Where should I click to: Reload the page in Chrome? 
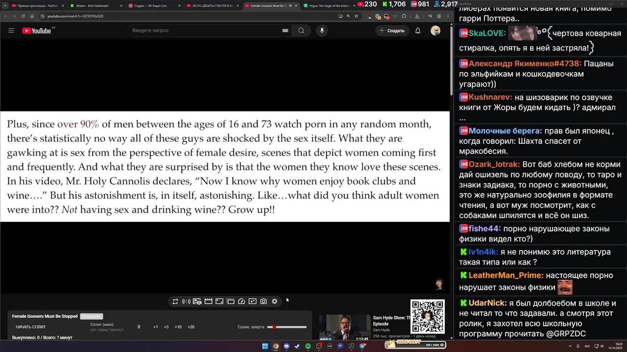coord(23,16)
